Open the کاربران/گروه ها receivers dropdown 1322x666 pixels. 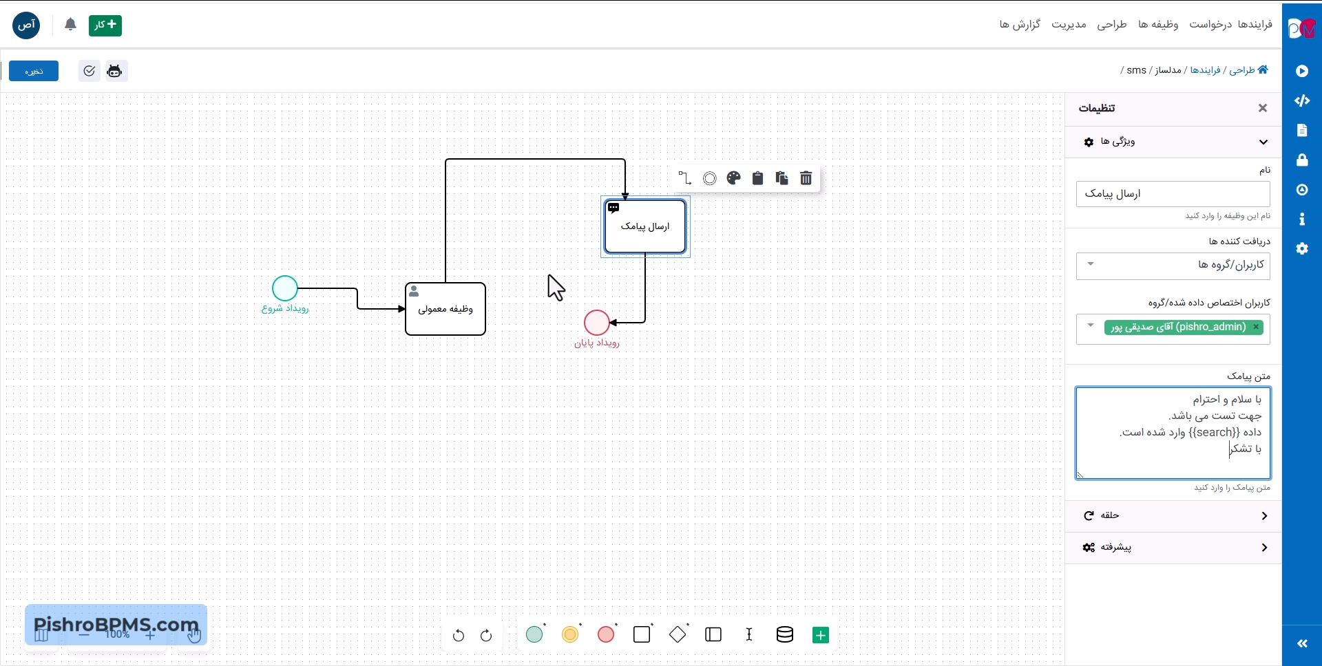[1173, 266]
